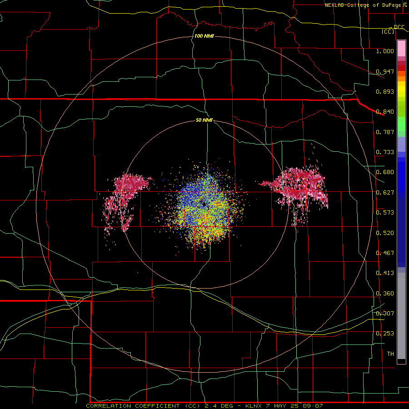Screen dimensions: 409x409
Task: Click the 0.520 legend value
Action: click(385, 233)
